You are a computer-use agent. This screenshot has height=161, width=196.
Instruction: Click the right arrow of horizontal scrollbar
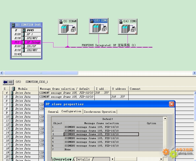[194, 73]
